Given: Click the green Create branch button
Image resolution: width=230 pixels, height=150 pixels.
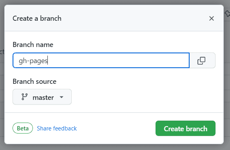Looking at the screenshot, I should tap(185, 128).
